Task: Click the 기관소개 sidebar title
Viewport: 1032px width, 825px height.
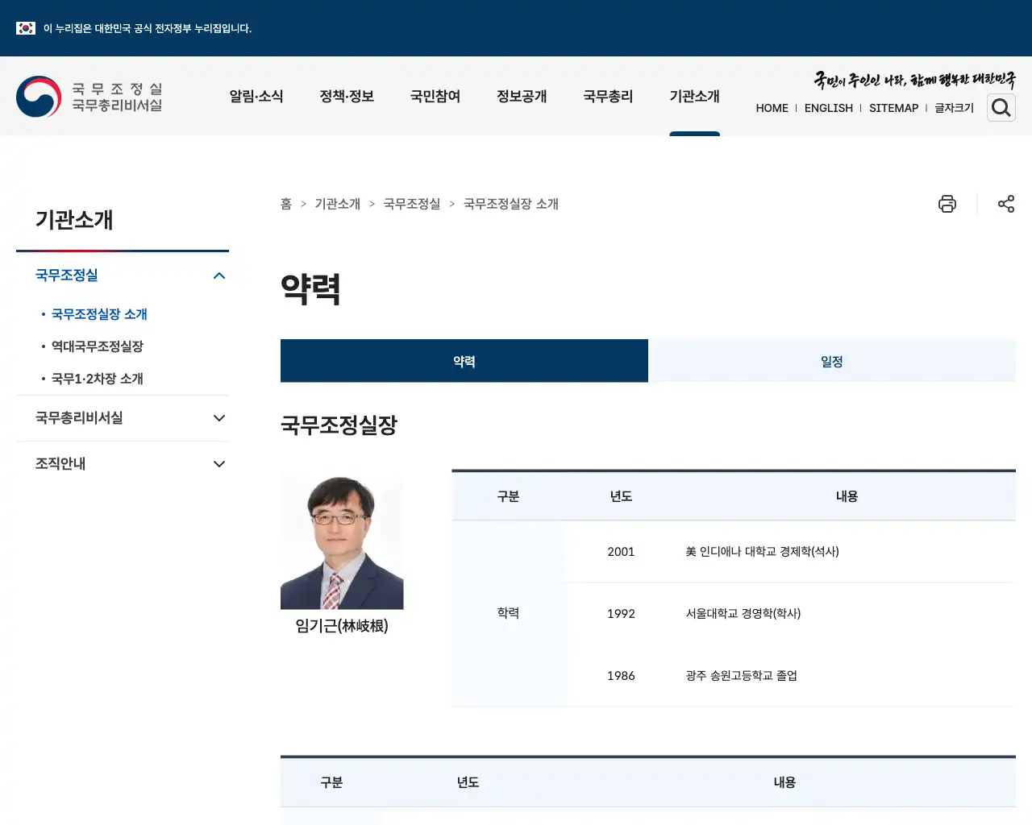Action: tap(74, 220)
